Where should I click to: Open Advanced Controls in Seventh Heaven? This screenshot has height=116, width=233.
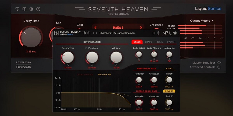[219, 67]
